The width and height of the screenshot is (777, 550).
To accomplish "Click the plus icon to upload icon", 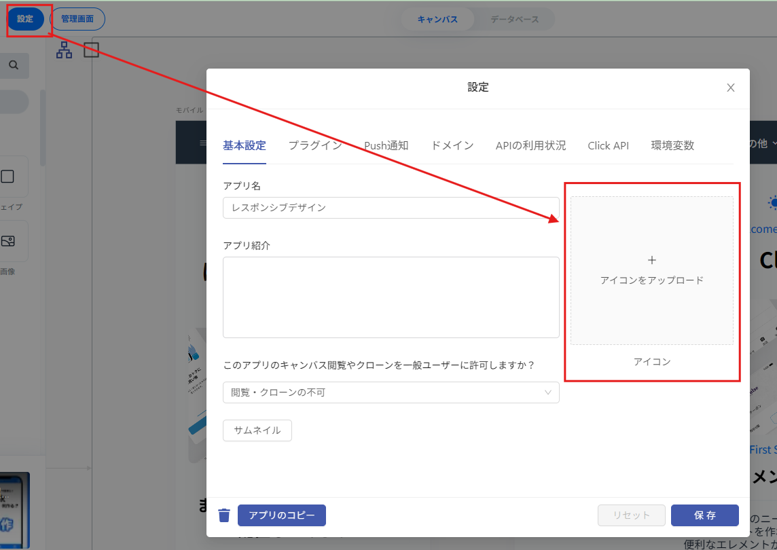I will point(651,260).
